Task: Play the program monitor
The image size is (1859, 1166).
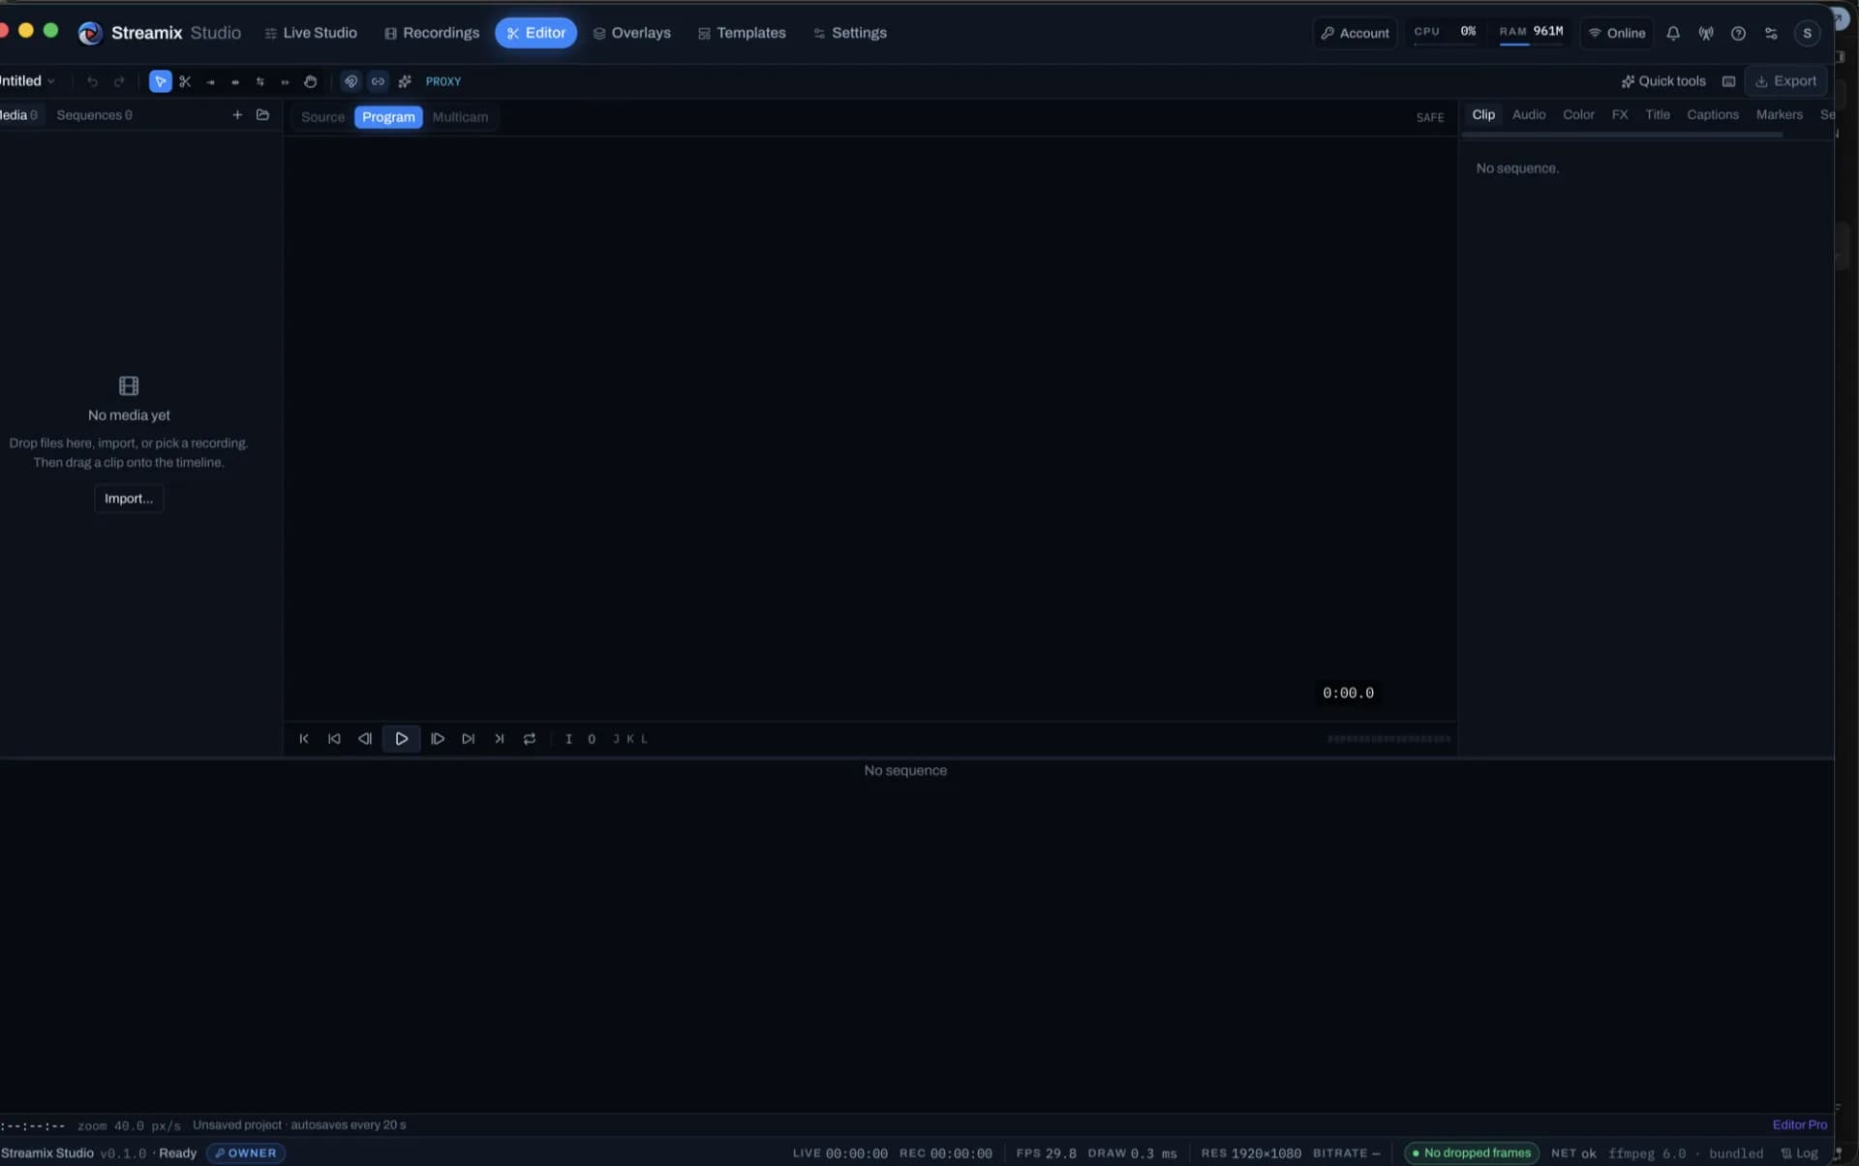Action: tap(401, 739)
